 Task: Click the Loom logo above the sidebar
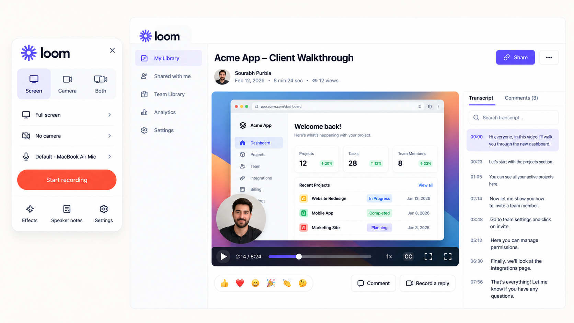[160, 36]
